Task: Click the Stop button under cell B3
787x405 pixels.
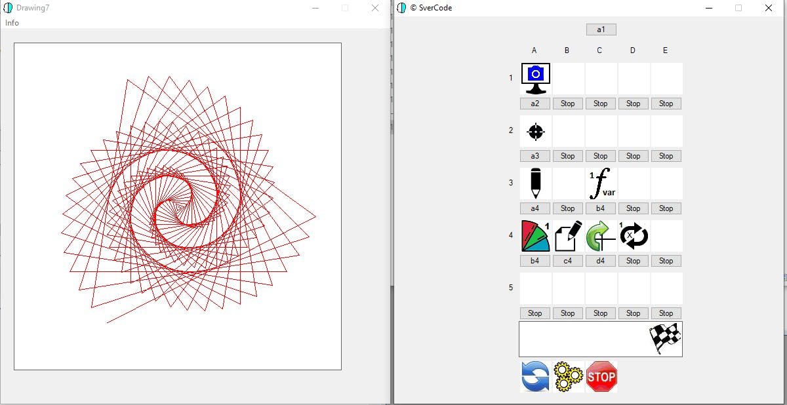Action: 568,208
